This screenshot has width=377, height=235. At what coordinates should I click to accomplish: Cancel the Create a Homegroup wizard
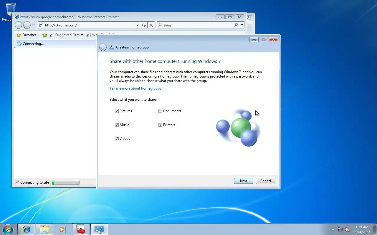point(266,181)
